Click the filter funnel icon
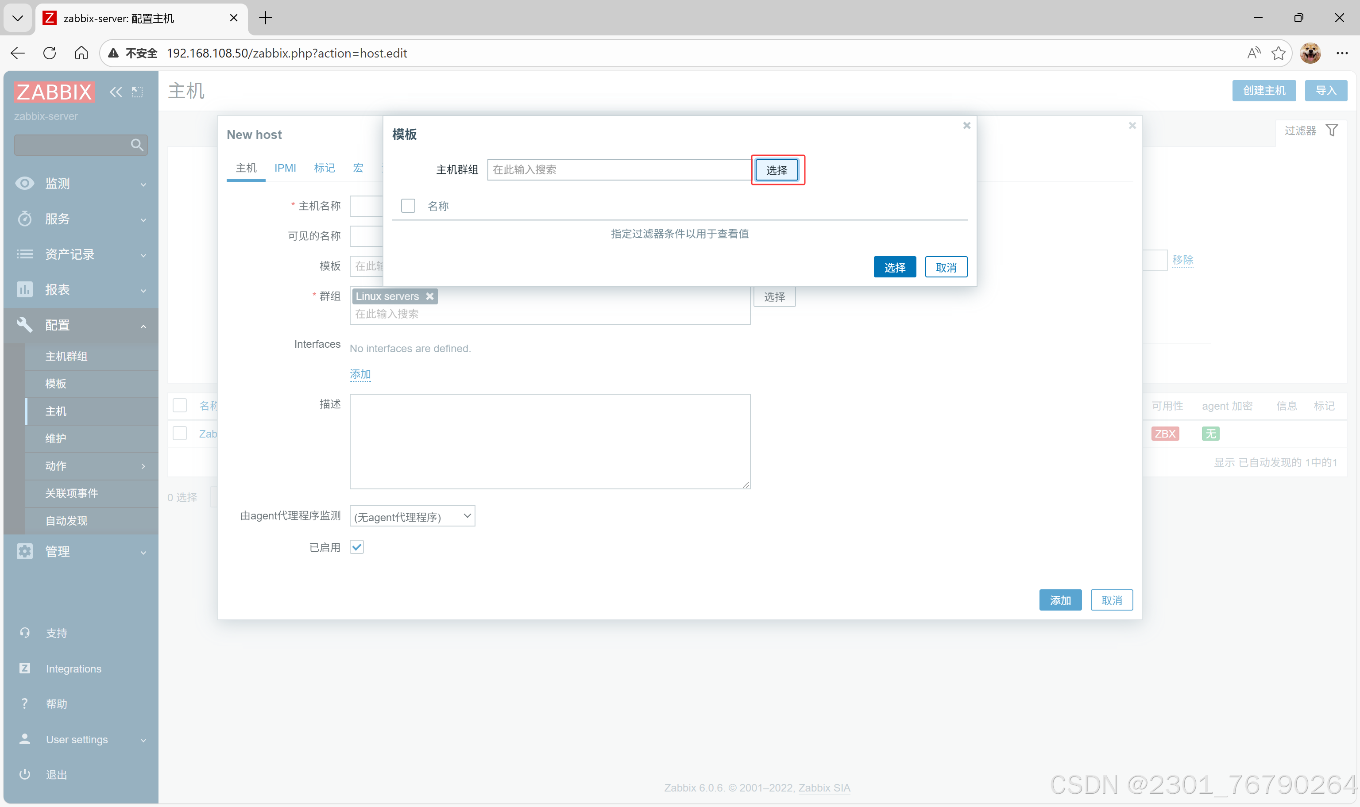This screenshot has height=807, width=1360. pyautogui.click(x=1331, y=131)
